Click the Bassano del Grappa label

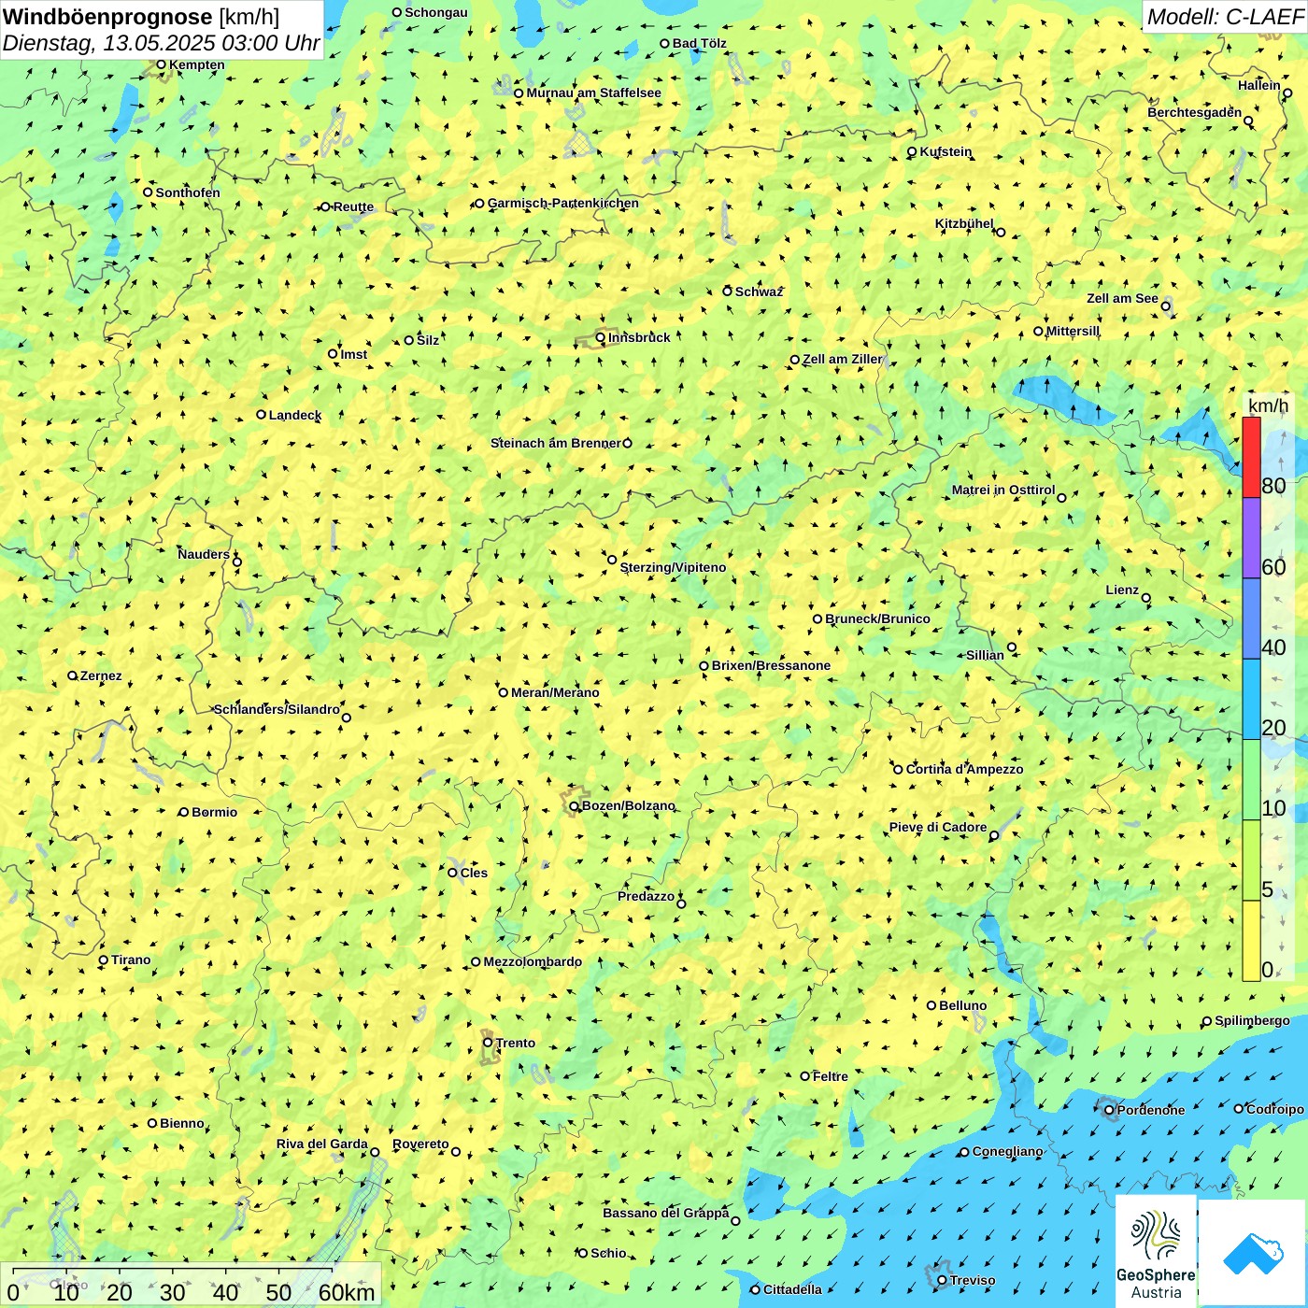click(x=665, y=1213)
